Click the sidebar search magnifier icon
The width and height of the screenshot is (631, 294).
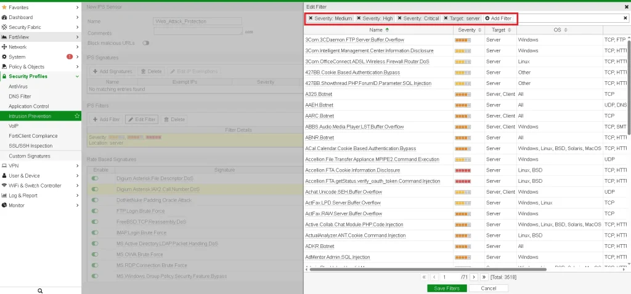pyautogui.click(x=40, y=290)
